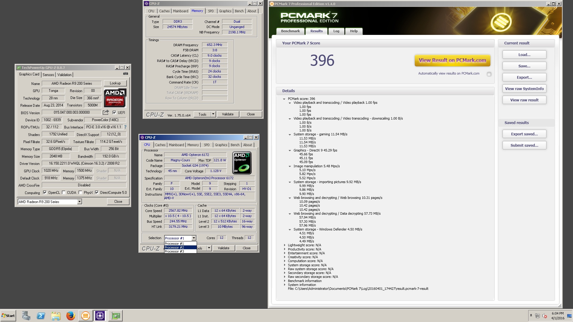Expand the Benchmark information node
Screen dimensions: 573x322
(x=284, y=281)
